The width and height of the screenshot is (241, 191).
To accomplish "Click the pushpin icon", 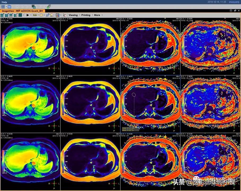I will coord(48,15).
